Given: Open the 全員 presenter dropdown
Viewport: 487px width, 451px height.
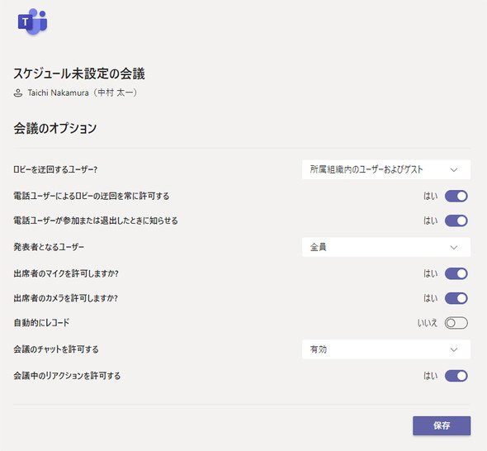Looking at the screenshot, I should pos(386,248).
